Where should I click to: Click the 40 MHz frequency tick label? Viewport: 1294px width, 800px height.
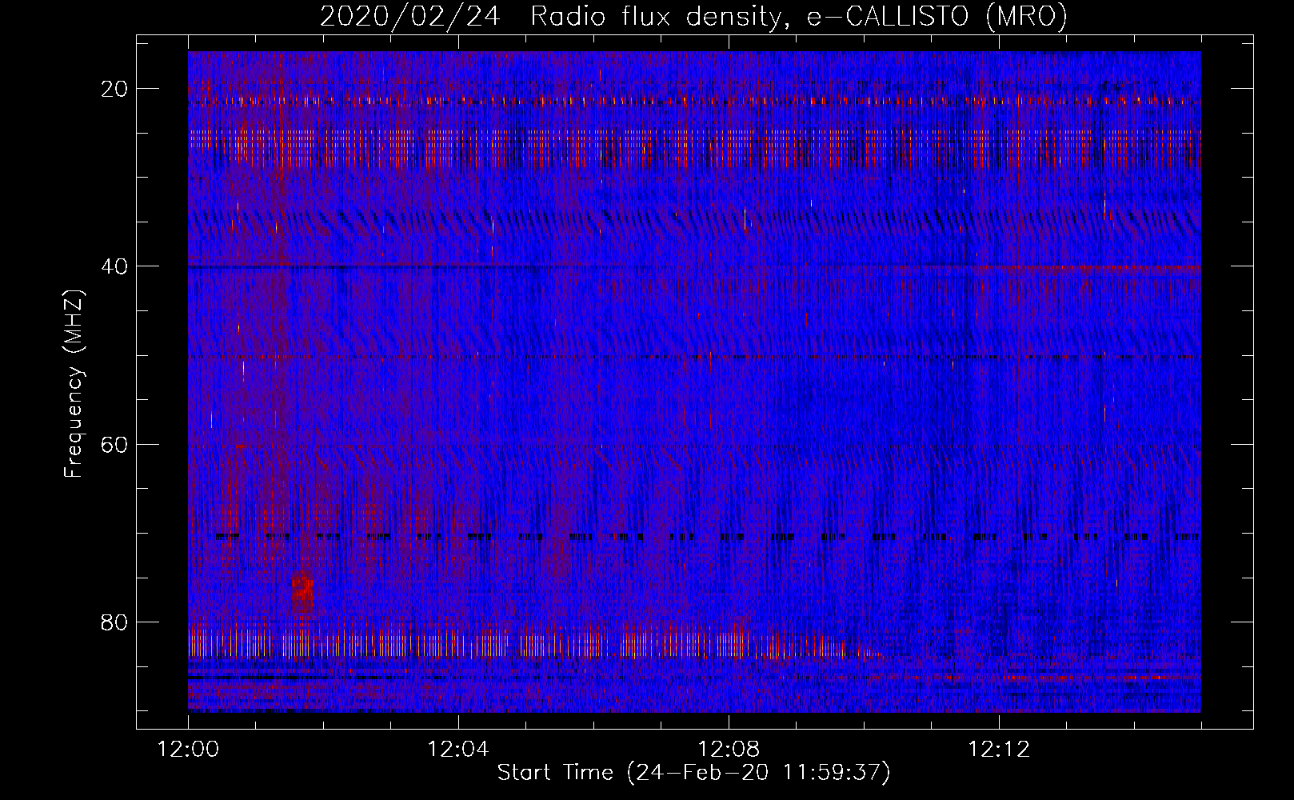[x=115, y=266]
